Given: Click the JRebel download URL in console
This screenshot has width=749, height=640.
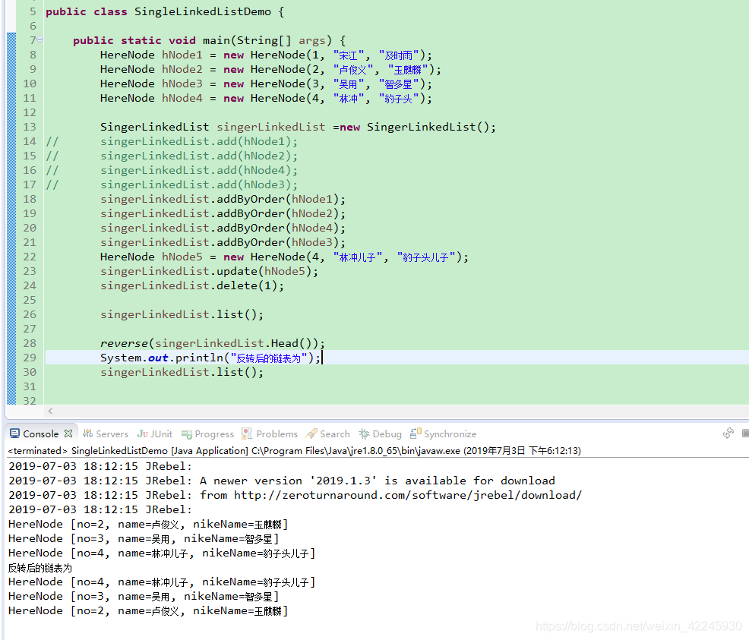Looking at the screenshot, I should pos(407,496).
